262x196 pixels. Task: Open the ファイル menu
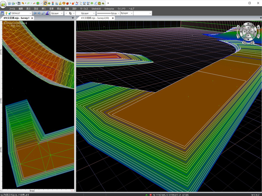(12, 8)
